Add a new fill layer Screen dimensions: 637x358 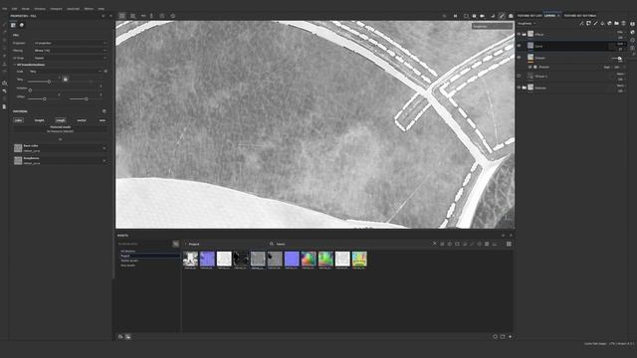click(602, 24)
